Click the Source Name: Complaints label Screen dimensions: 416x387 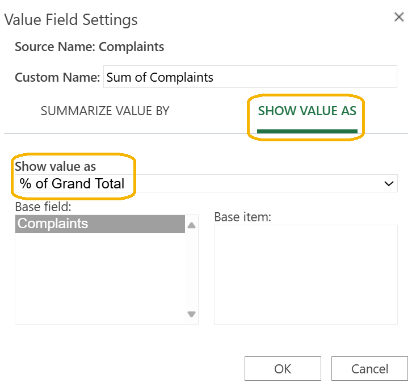pyautogui.click(x=90, y=47)
